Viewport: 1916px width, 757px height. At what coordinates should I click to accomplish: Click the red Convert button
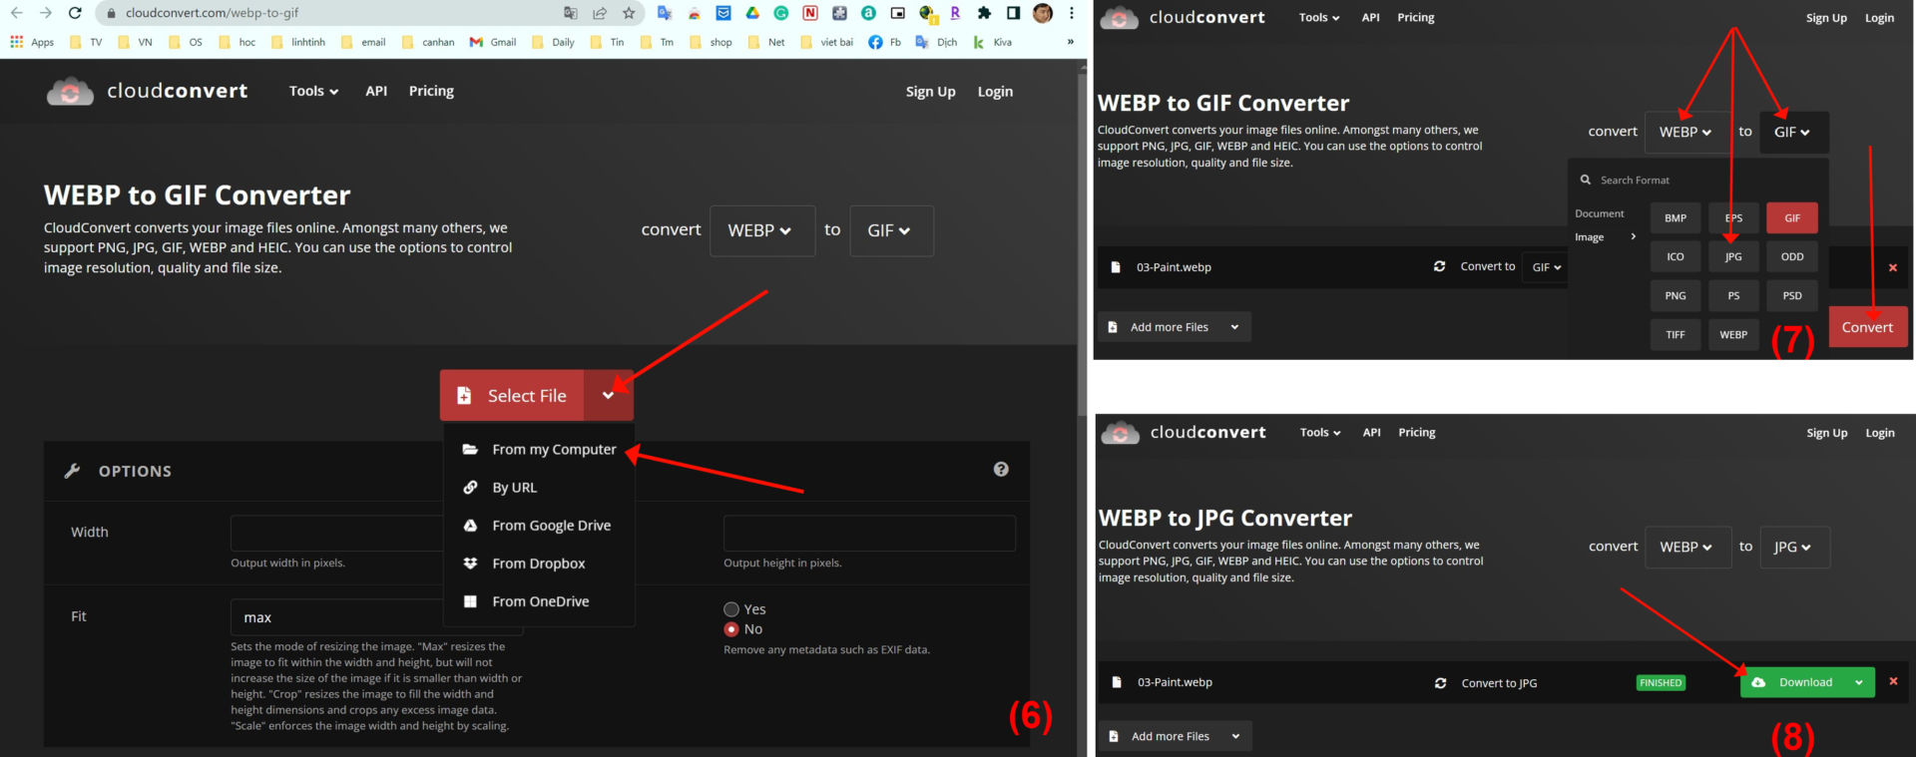coord(1867,327)
